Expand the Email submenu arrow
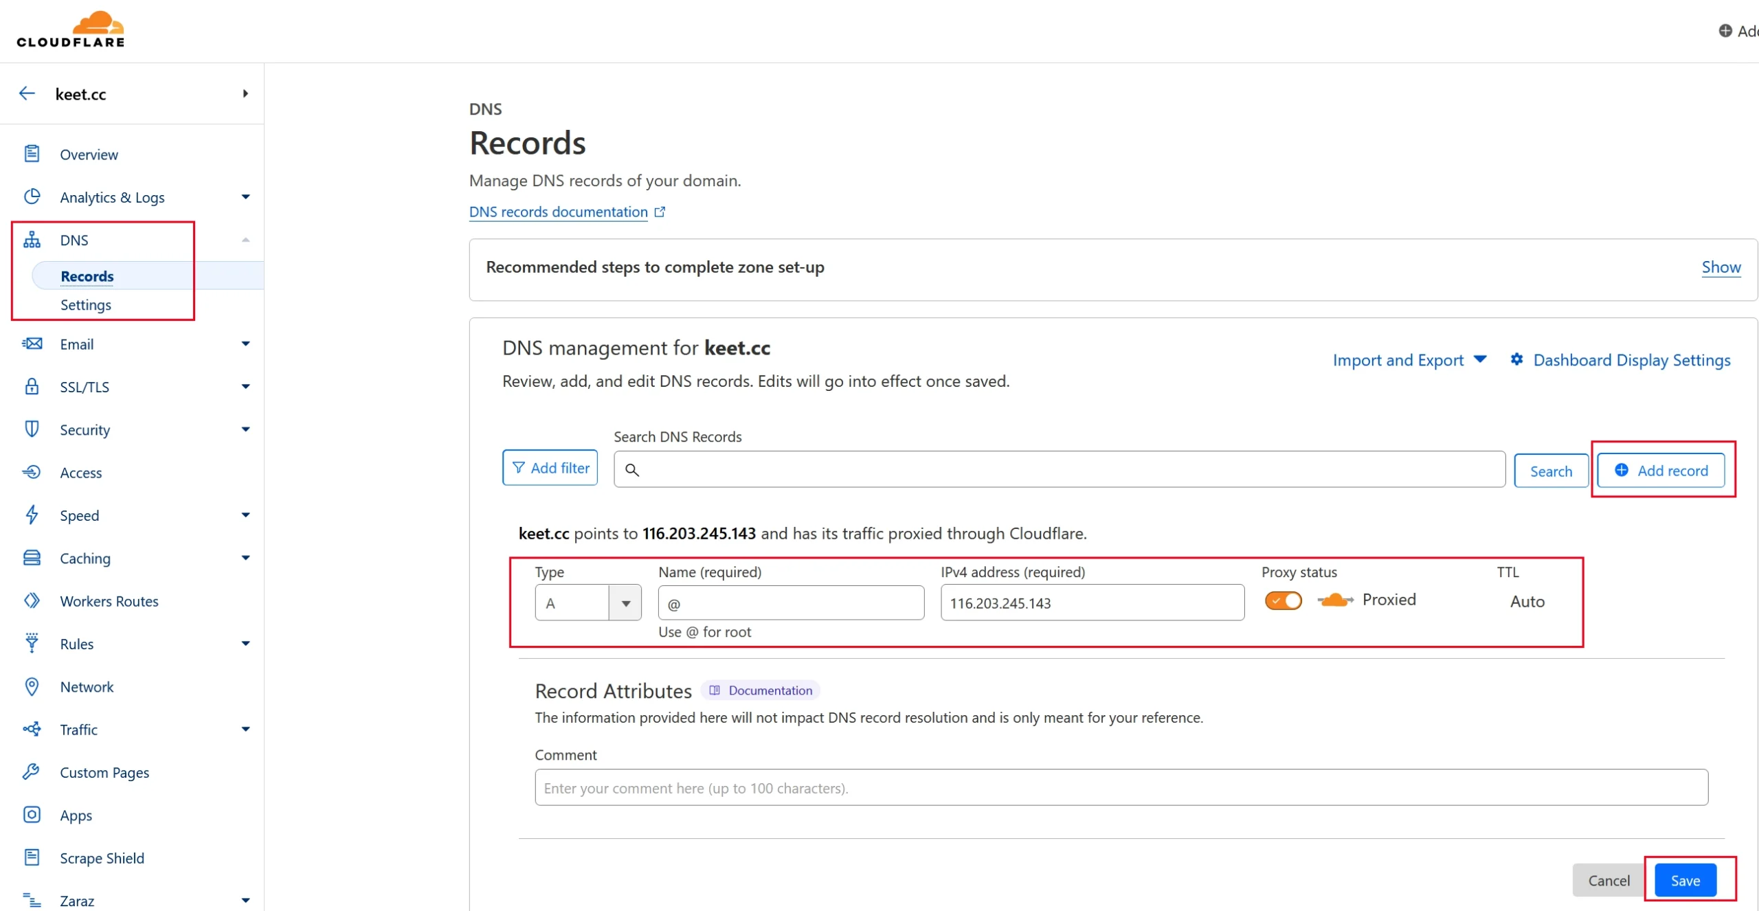Image resolution: width=1759 pixels, height=911 pixels. (245, 344)
